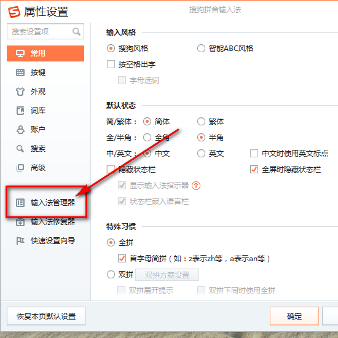Select 全拼 radio button
This screenshot has height=338, width=338.
[111, 243]
